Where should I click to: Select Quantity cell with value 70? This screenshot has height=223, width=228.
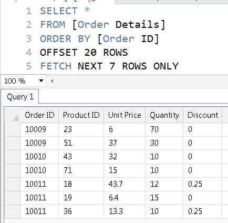pyautogui.click(x=164, y=129)
